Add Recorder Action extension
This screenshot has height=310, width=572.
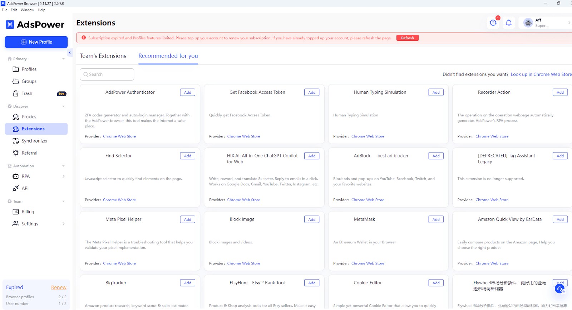560,92
